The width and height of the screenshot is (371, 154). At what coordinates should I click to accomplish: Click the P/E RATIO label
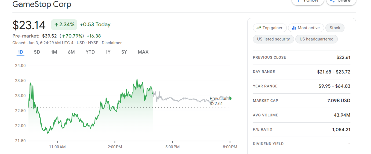pos(263,129)
